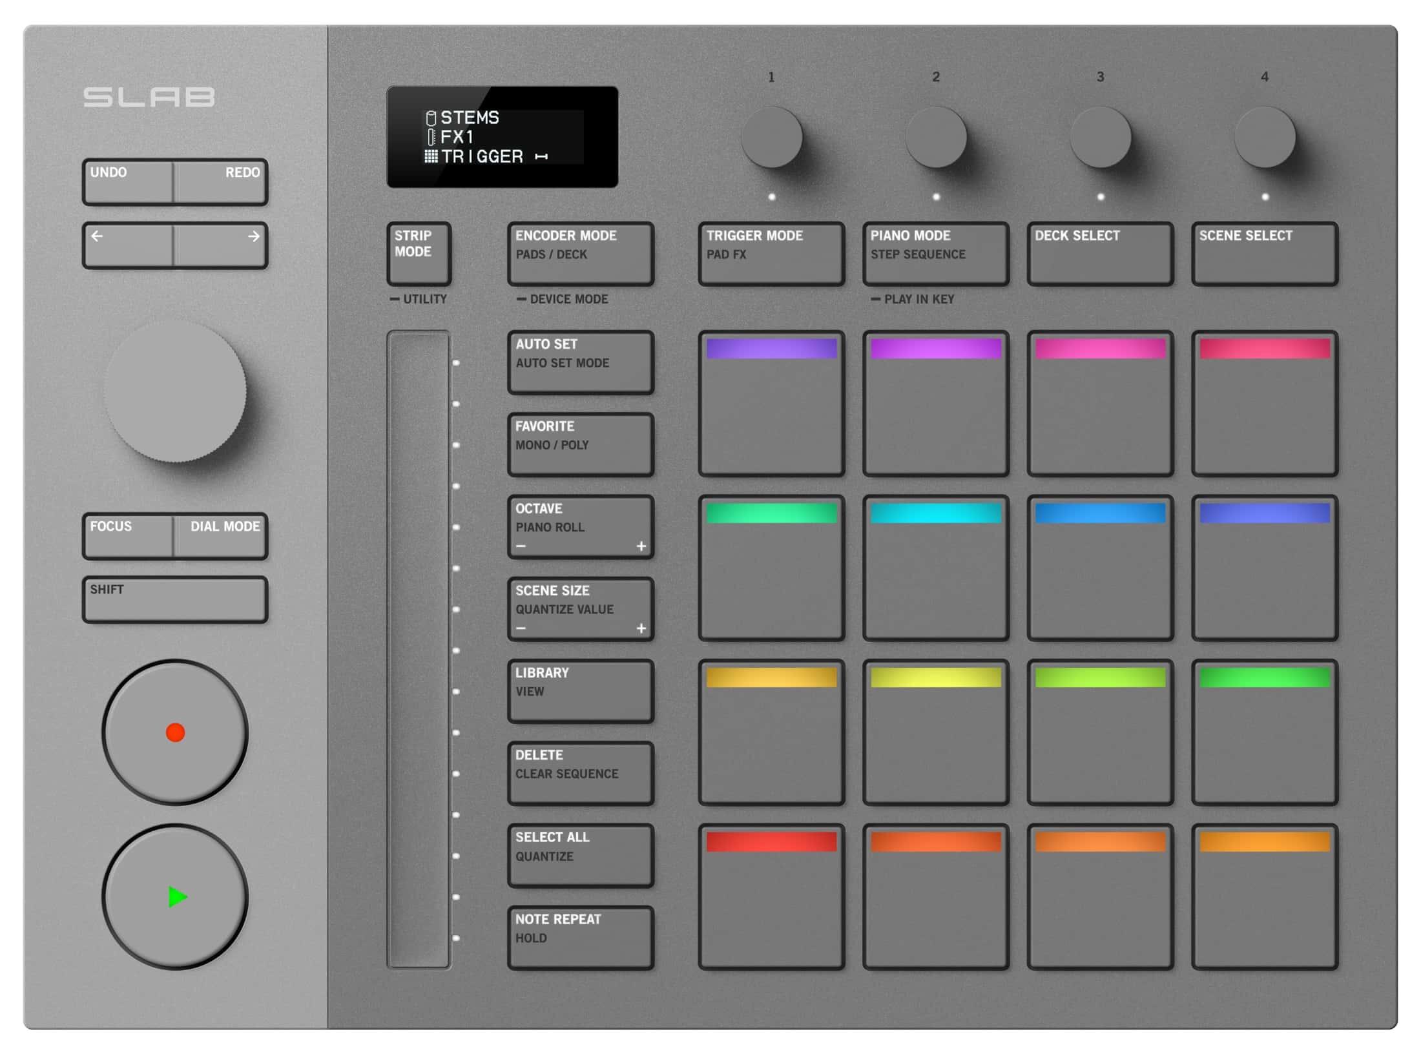Activate TRIGGER MODE pad FX
Screen dimensions: 1421x1054
[772, 254]
